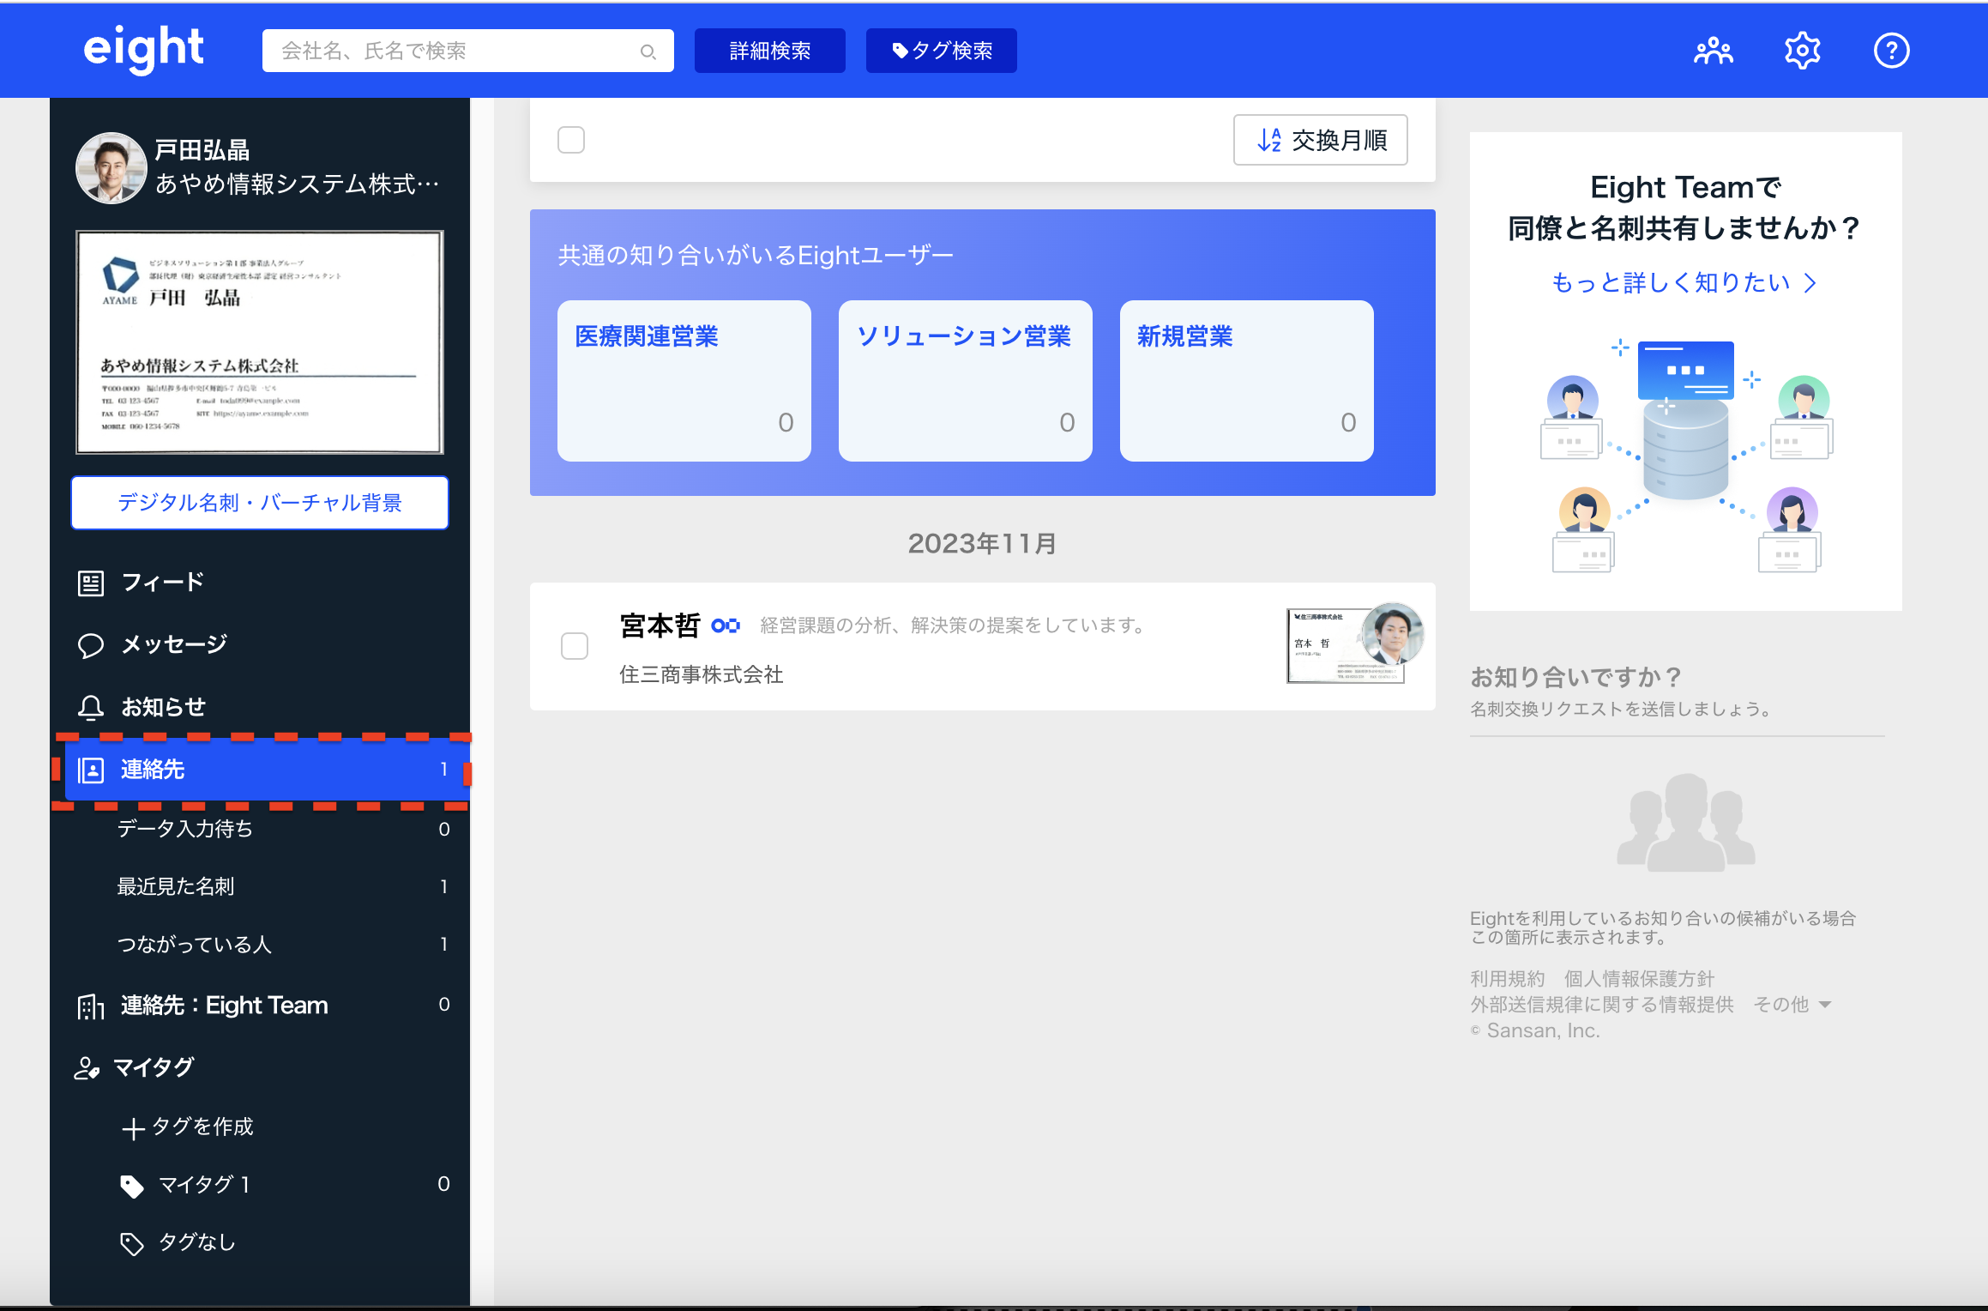Click 戸田弘晶's business card image

(x=260, y=342)
